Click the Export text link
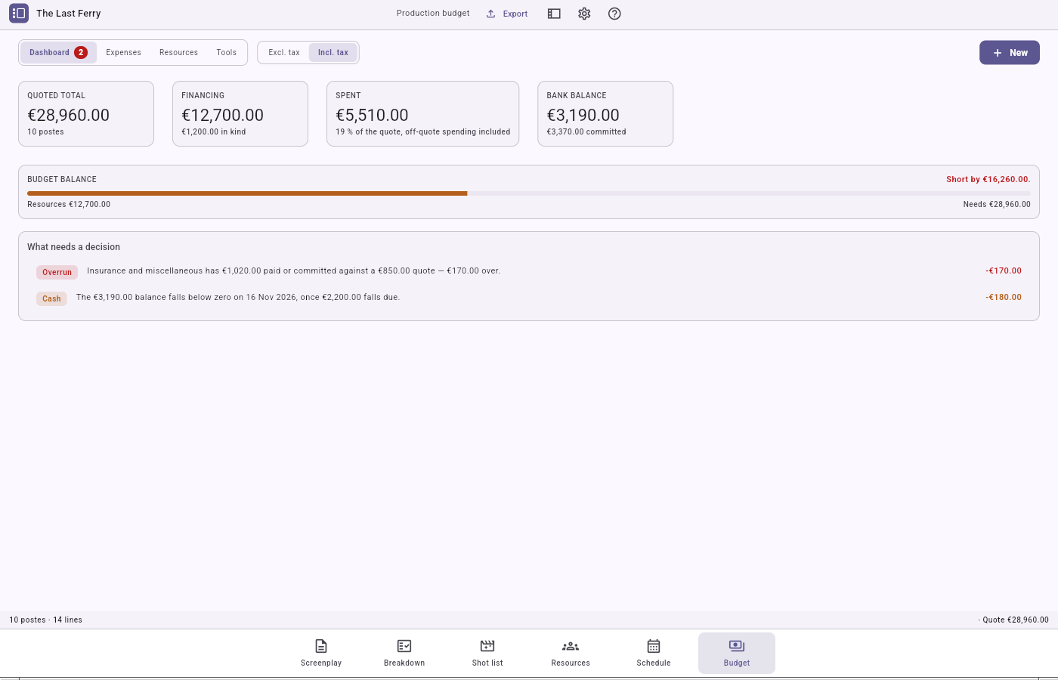Viewport: 1058px width, 680px height. tap(515, 14)
